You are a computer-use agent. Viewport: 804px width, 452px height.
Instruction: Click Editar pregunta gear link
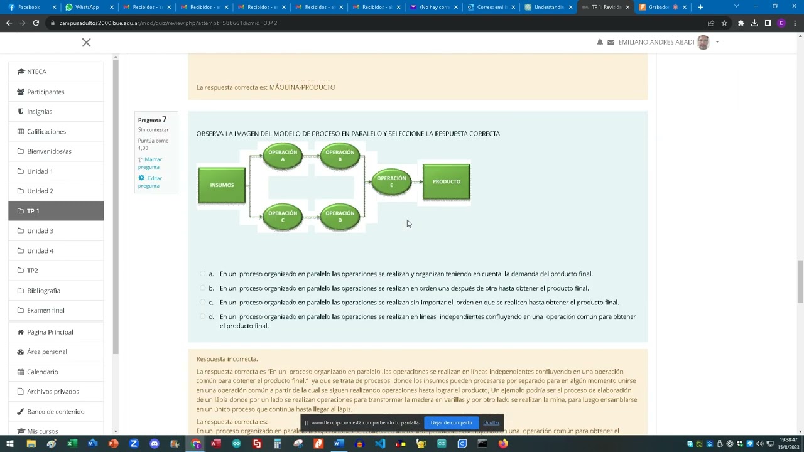(150, 182)
